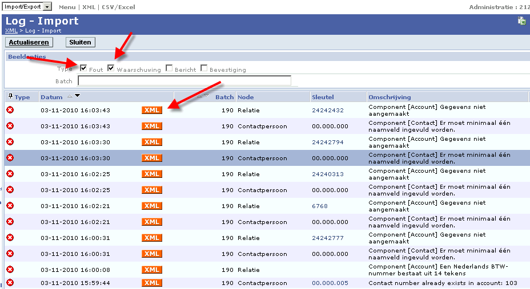Click the 'Administratie : 212' label

tap(499, 7)
